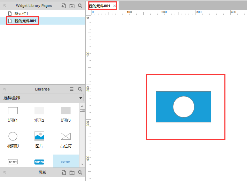
Task: Add a folder in the 母版 panel
Action: 72,172
